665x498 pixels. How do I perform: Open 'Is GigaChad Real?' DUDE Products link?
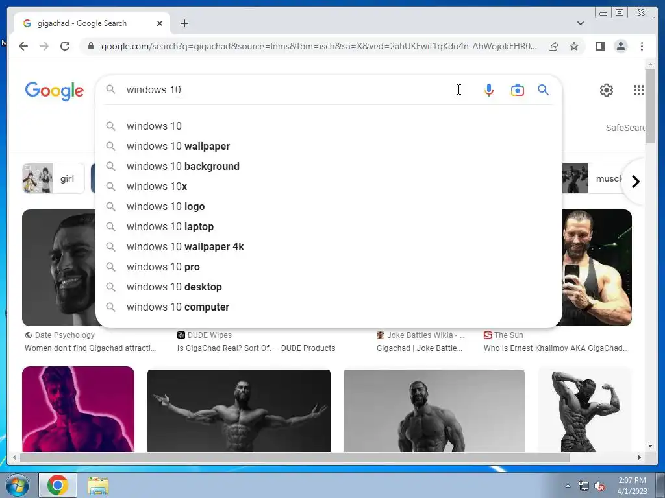pyautogui.click(x=256, y=348)
